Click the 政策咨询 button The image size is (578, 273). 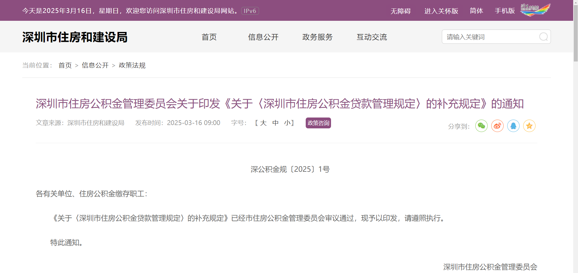click(318, 123)
